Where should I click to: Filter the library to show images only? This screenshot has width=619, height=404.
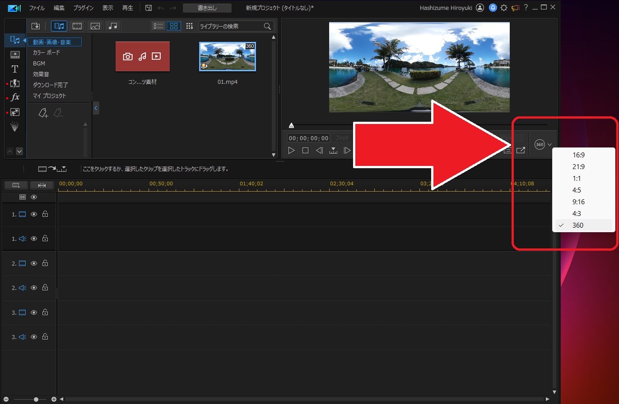coord(95,26)
